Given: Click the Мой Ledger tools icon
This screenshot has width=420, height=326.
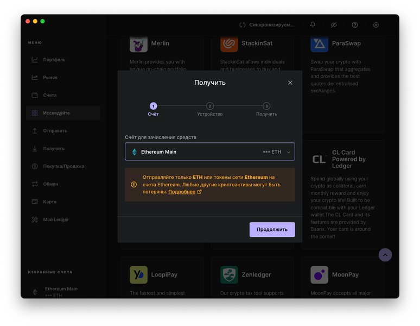Looking at the screenshot, I should (35, 220).
